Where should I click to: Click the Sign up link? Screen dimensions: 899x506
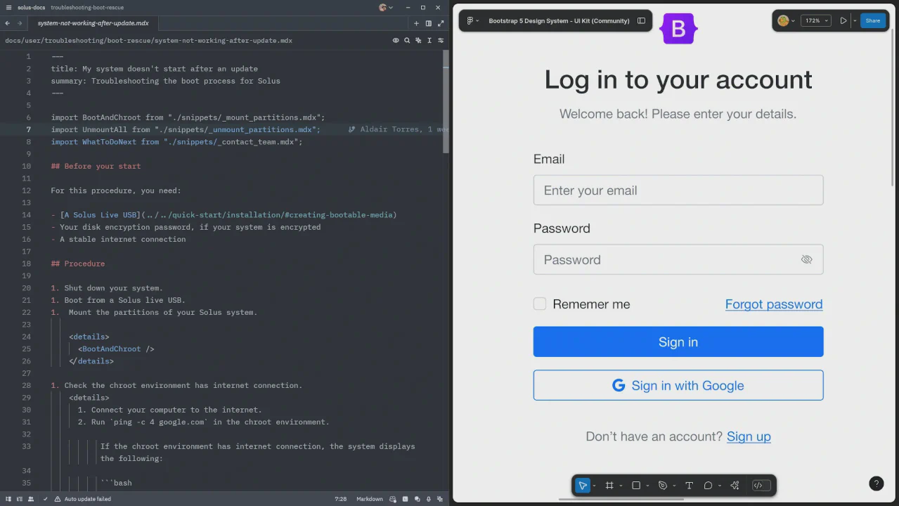749,436
